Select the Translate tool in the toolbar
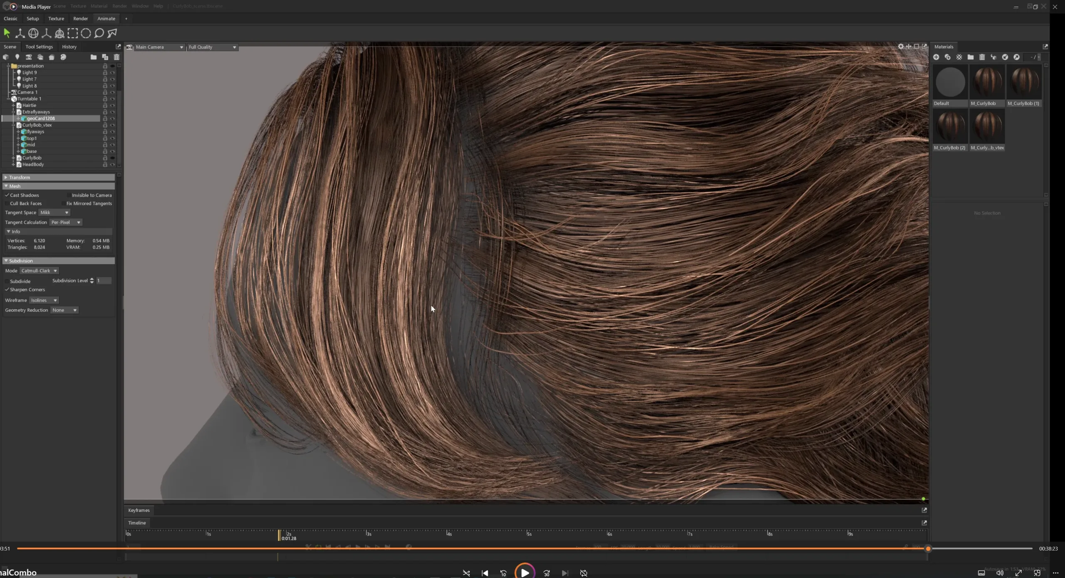Image resolution: width=1065 pixels, height=578 pixels. 20,33
